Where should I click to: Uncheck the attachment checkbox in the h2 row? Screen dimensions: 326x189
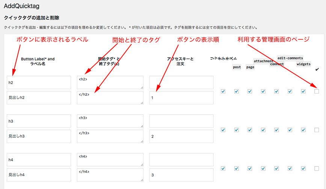click(x=263, y=91)
